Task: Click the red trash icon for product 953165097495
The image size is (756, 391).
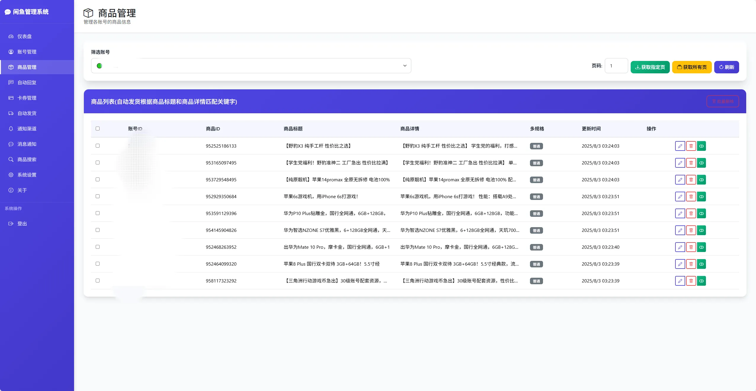Action: 691,163
